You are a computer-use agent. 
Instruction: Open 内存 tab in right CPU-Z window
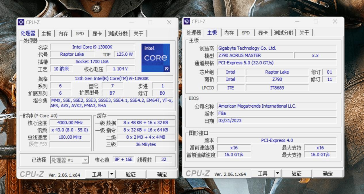tap(229, 33)
